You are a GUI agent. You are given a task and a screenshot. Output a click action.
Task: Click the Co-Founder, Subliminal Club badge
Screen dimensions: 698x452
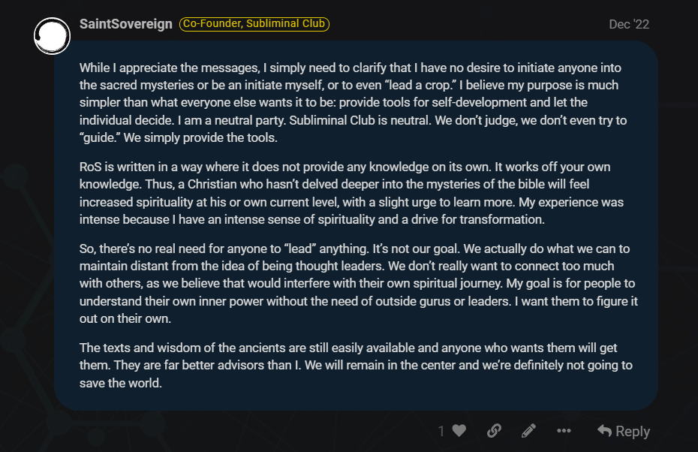point(254,24)
